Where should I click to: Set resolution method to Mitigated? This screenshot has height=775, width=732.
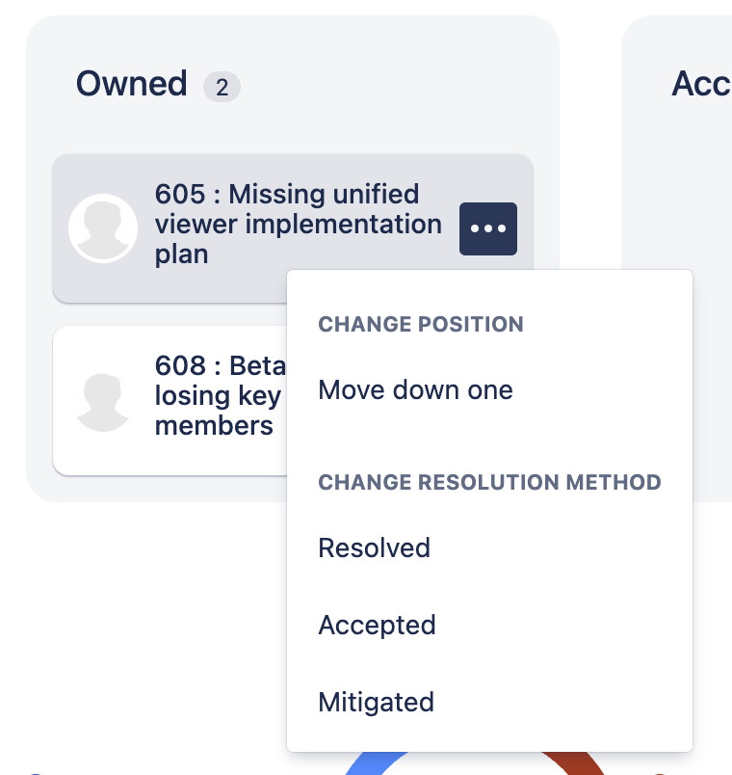coord(376,702)
